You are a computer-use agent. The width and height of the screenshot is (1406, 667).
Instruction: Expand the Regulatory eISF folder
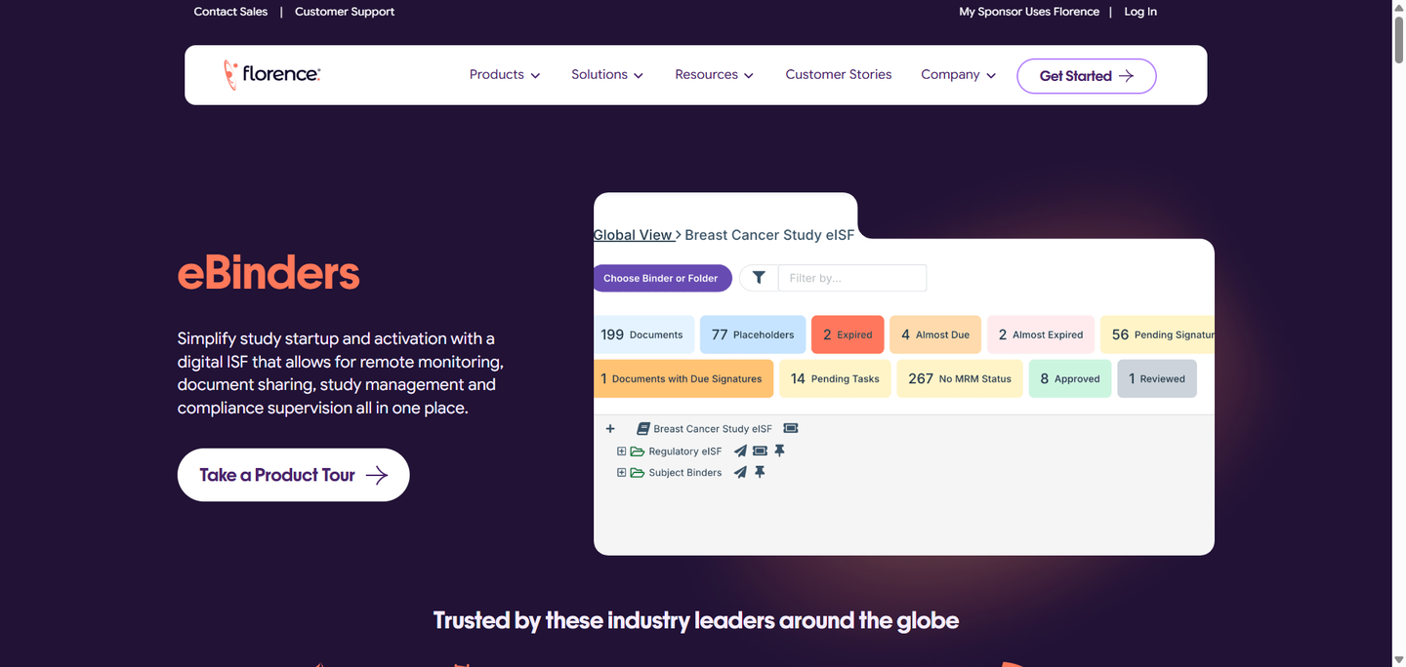click(x=621, y=451)
